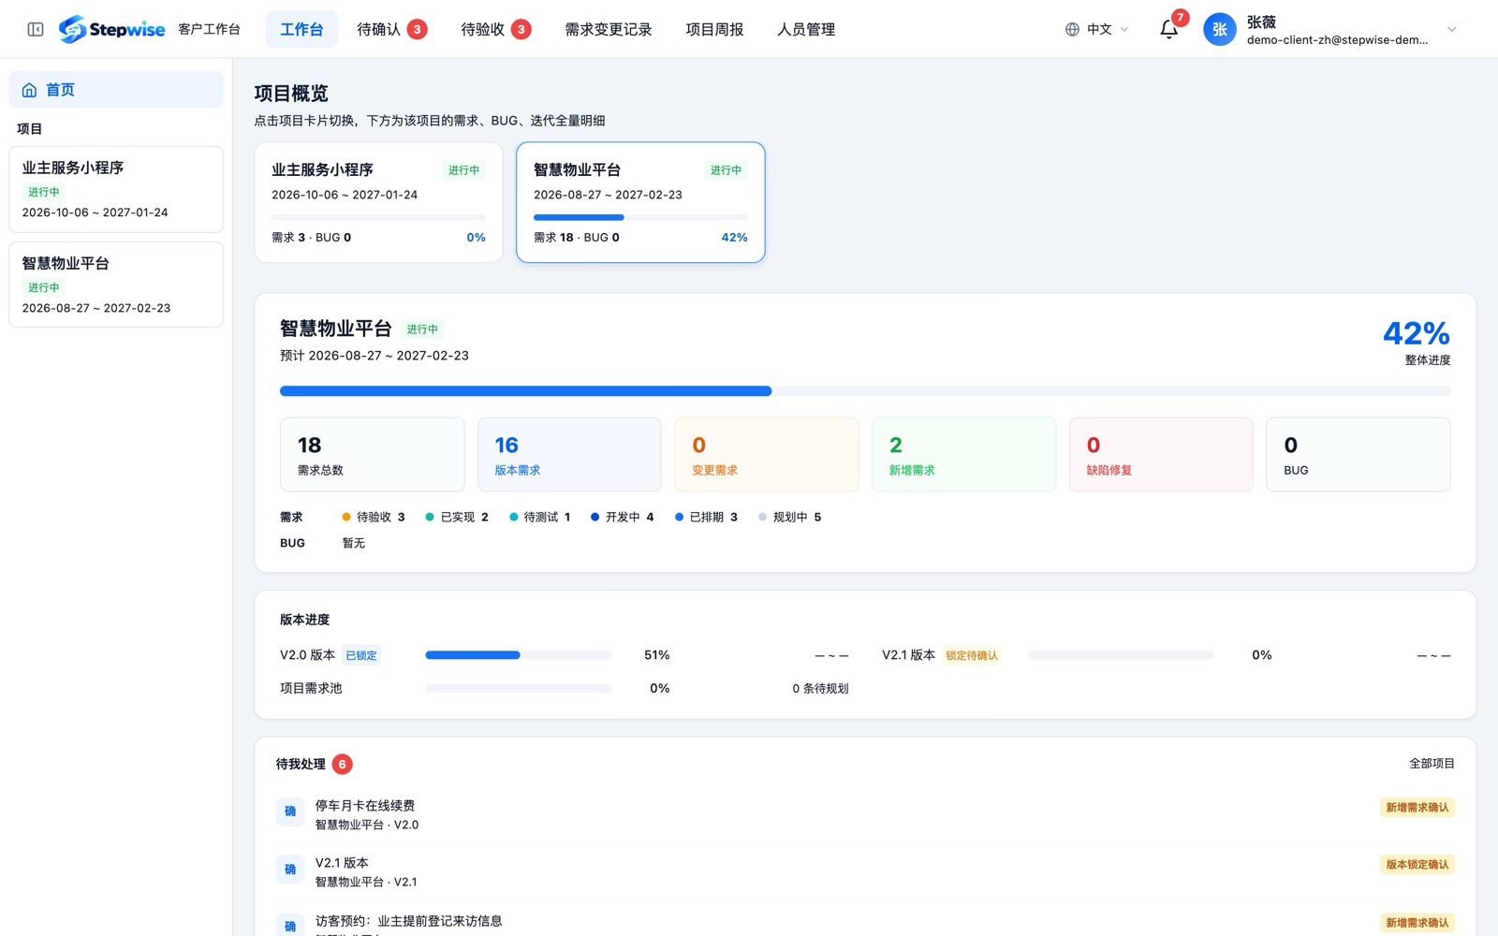Viewport: 1498px width, 936px height.
Task: Switch to the 工作台 tab
Action: click(x=301, y=29)
